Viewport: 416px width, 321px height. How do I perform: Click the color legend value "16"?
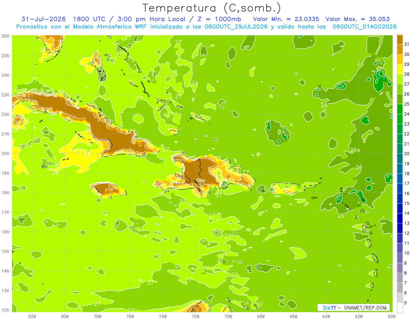(x=407, y=194)
